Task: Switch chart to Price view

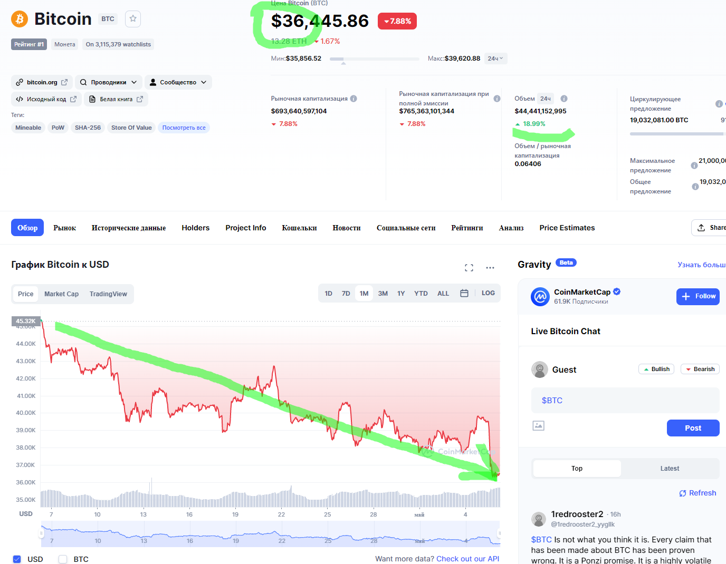Action: pyautogui.click(x=26, y=294)
